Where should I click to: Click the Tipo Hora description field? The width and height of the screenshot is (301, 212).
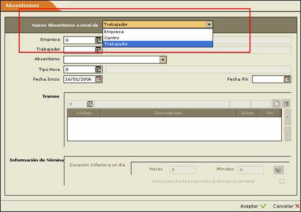click(x=198, y=69)
